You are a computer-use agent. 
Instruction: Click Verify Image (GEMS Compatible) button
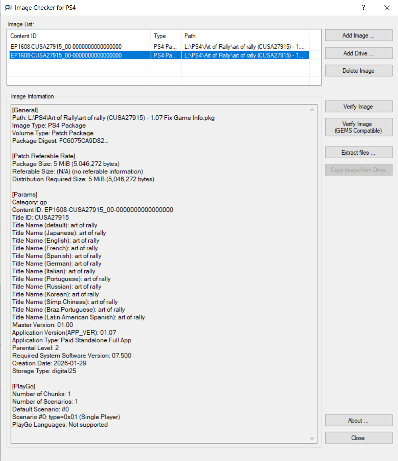point(359,127)
